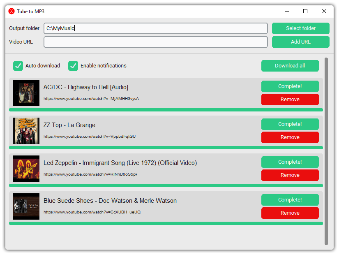Click the 'Video URL' label
The image size is (339, 255).
click(21, 42)
